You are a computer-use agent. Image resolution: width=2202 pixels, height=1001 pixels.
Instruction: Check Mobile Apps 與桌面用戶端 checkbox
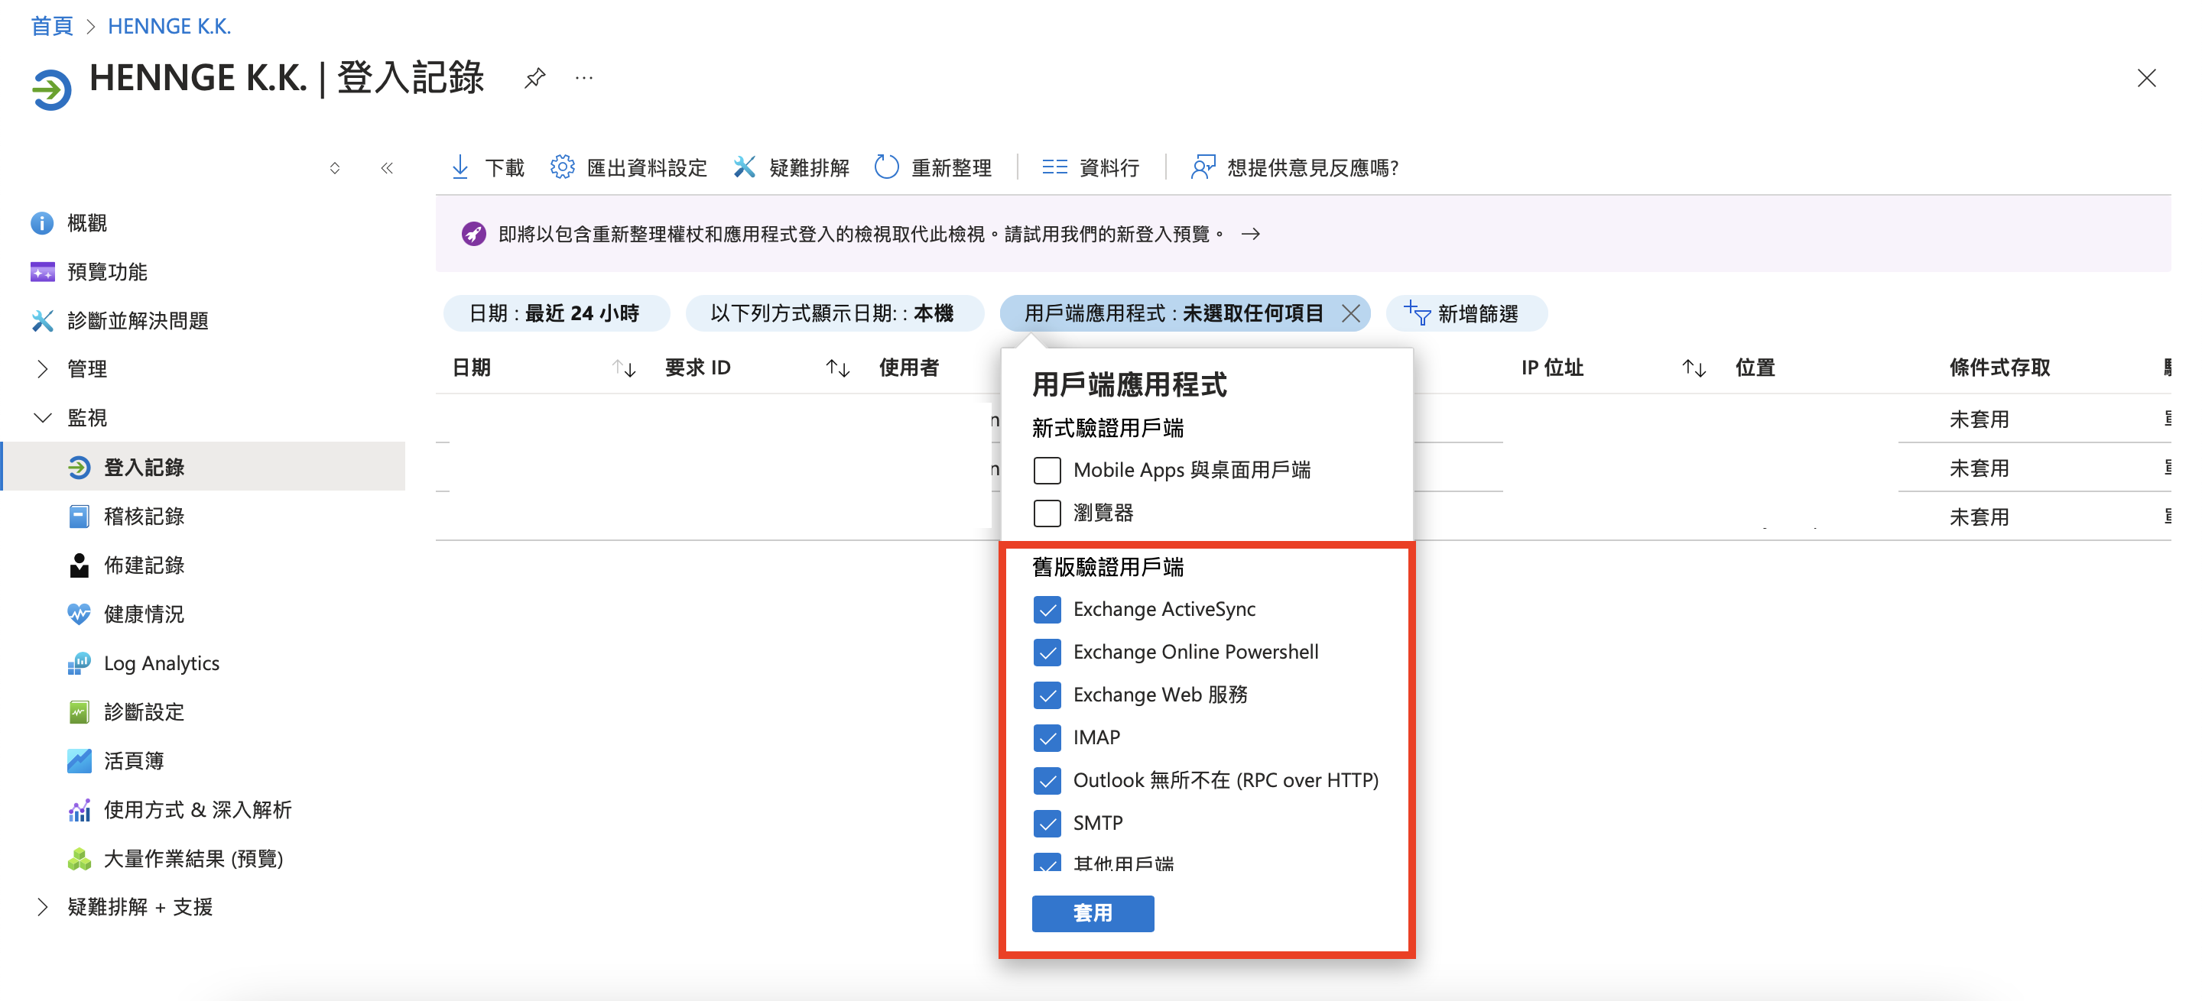point(1047,470)
